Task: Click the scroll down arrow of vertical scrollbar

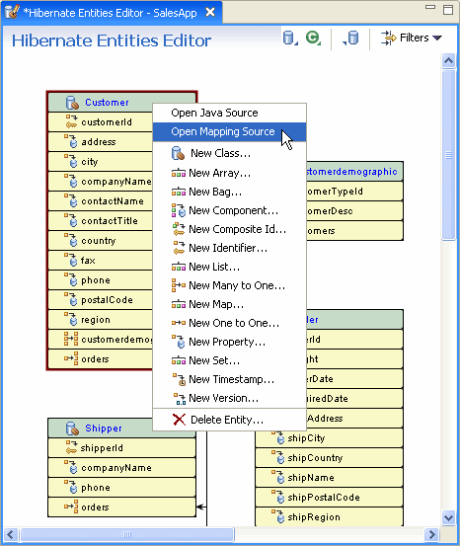Action: point(448,517)
